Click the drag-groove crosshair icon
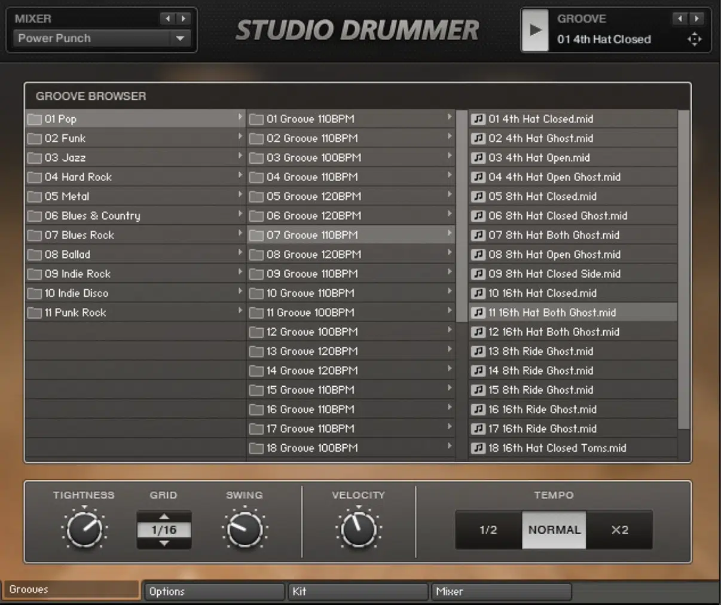The width and height of the screenshot is (721, 605). click(x=694, y=39)
